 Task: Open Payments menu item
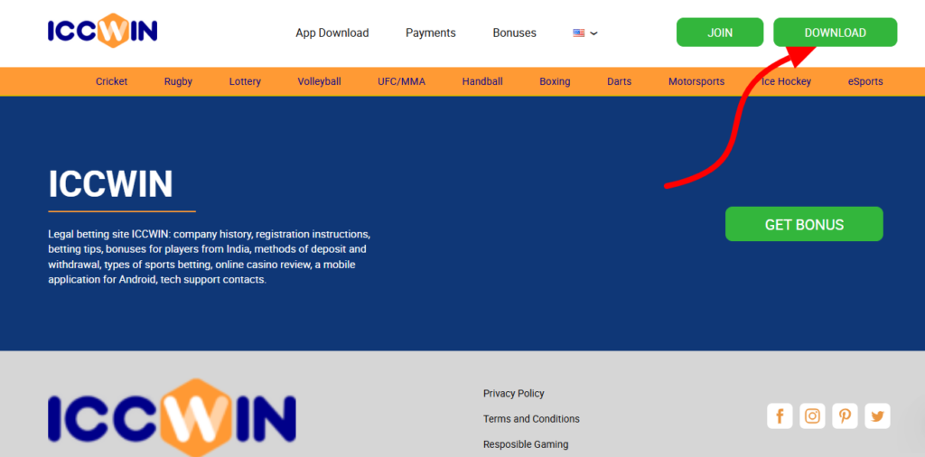coord(431,33)
